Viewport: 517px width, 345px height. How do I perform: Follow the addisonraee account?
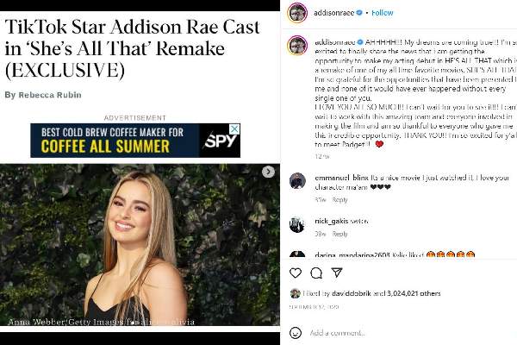(382, 13)
